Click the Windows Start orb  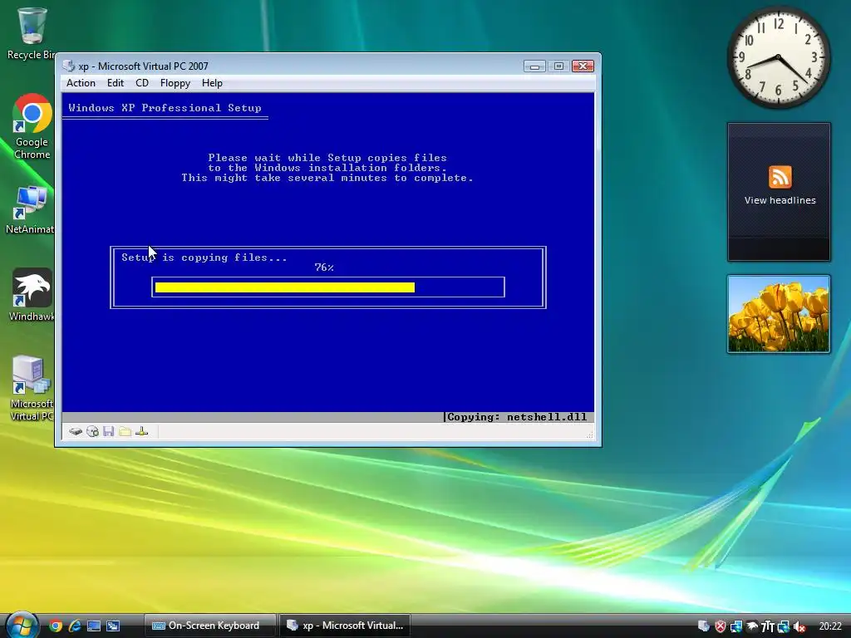(22, 625)
